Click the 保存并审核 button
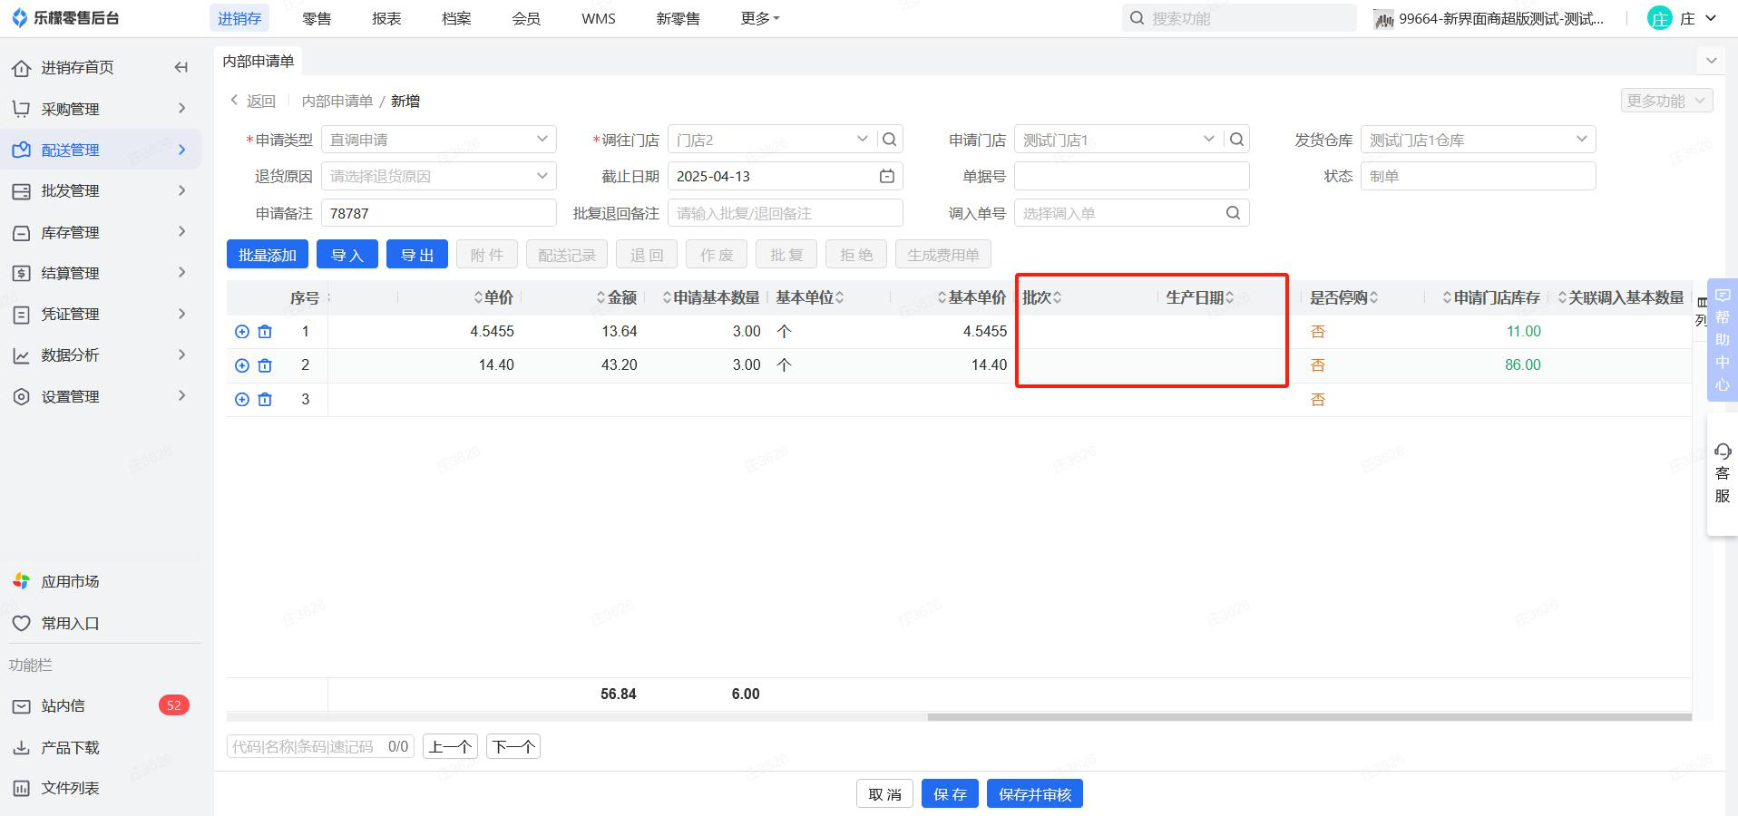Screen dimensions: 1738x816 pos(1034,794)
